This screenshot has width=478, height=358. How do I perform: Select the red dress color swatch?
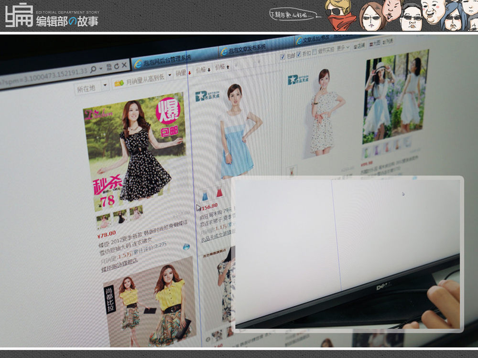click(x=219, y=192)
